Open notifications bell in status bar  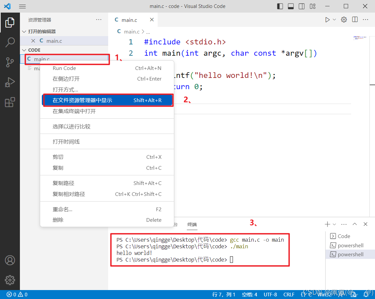point(366,294)
